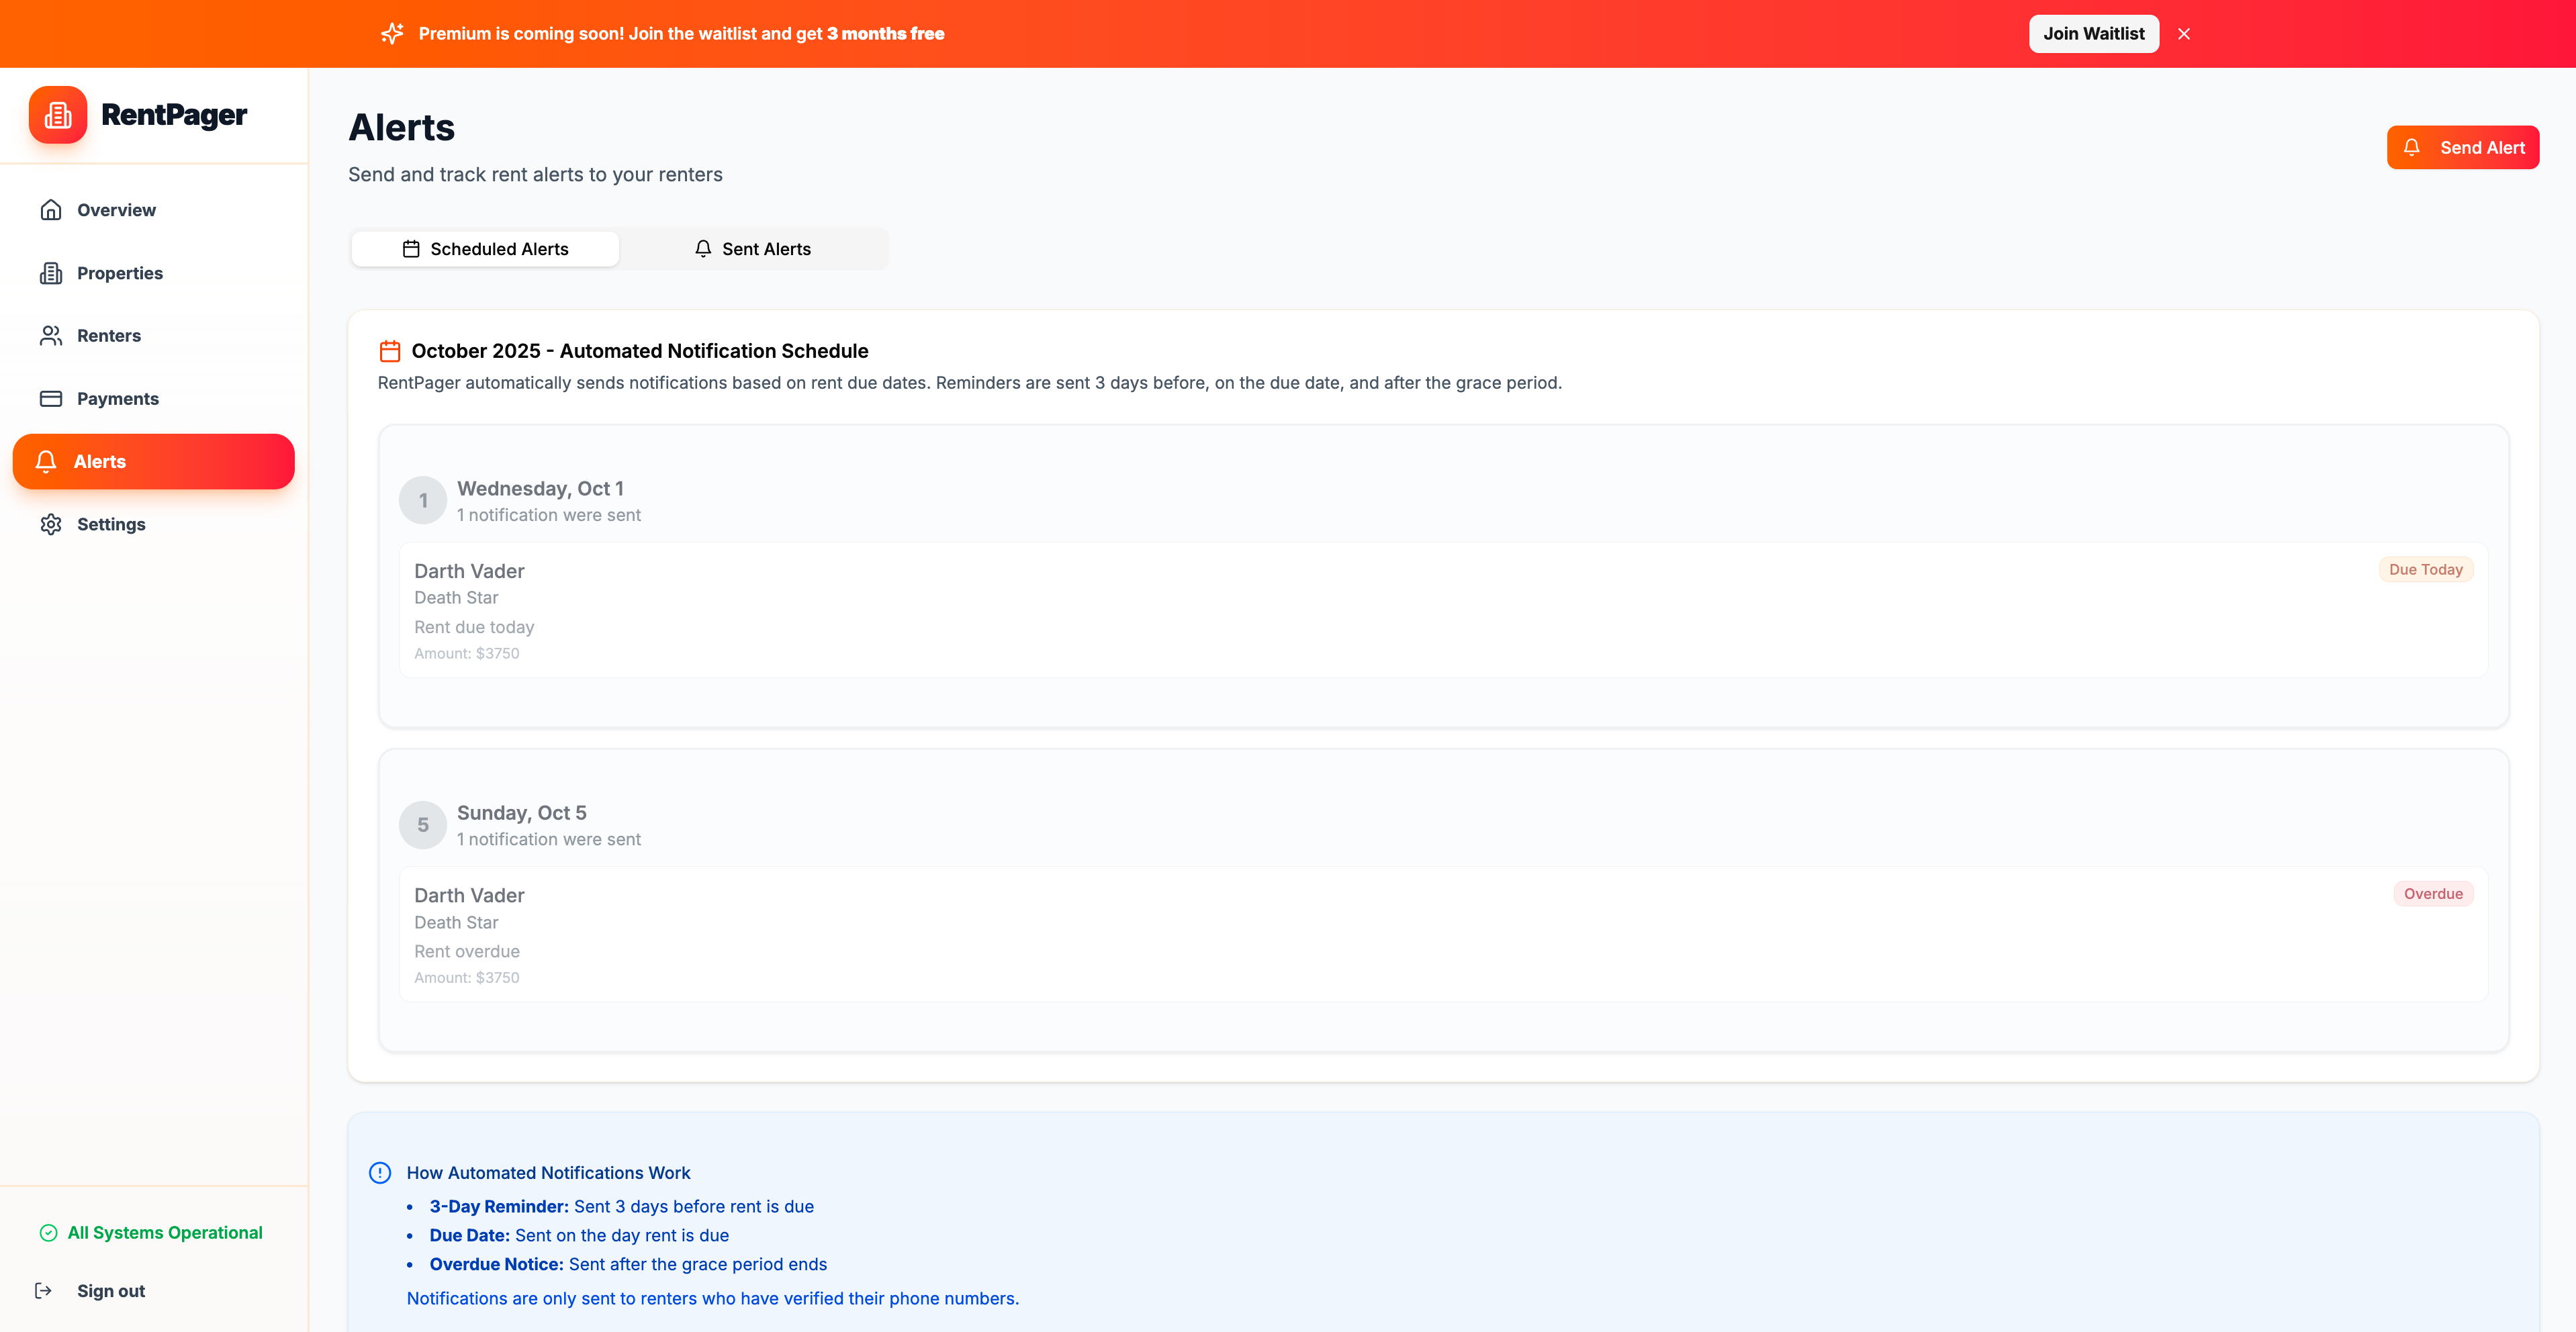Click the info icon beside How Automated Notifications Work
Viewport: 2576px width, 1332px height.
pos(380,1173)
